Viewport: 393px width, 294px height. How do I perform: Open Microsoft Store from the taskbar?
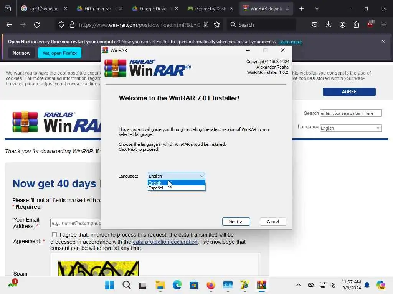194,285
